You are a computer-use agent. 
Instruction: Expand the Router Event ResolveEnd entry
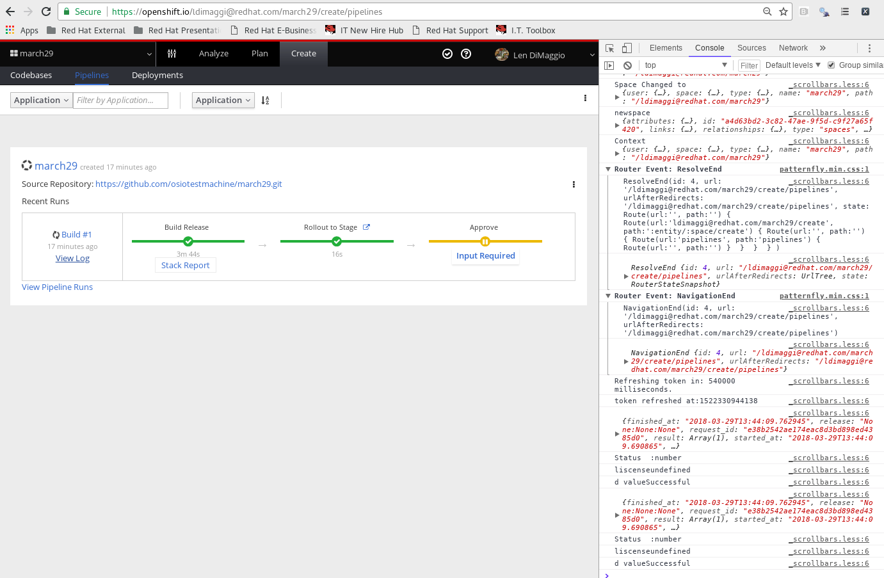click(x=607, y=168)
